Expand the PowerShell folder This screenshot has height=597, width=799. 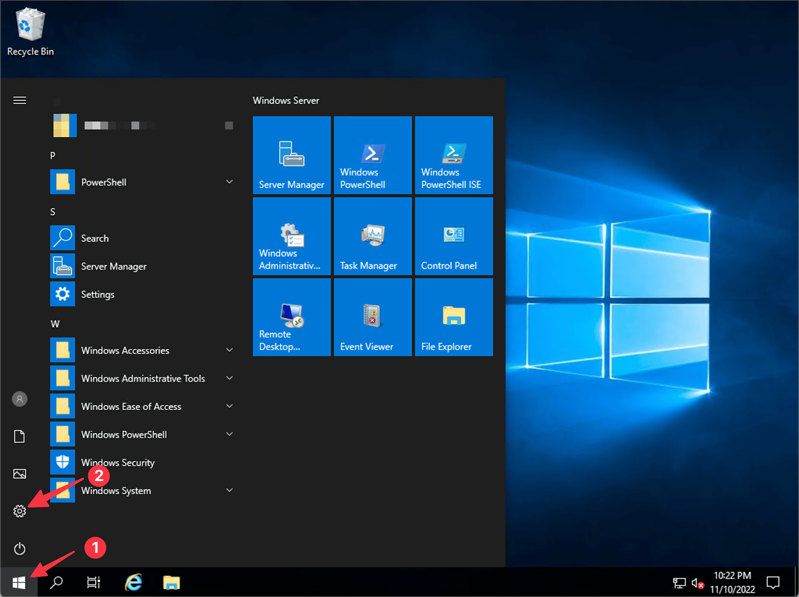229,182
